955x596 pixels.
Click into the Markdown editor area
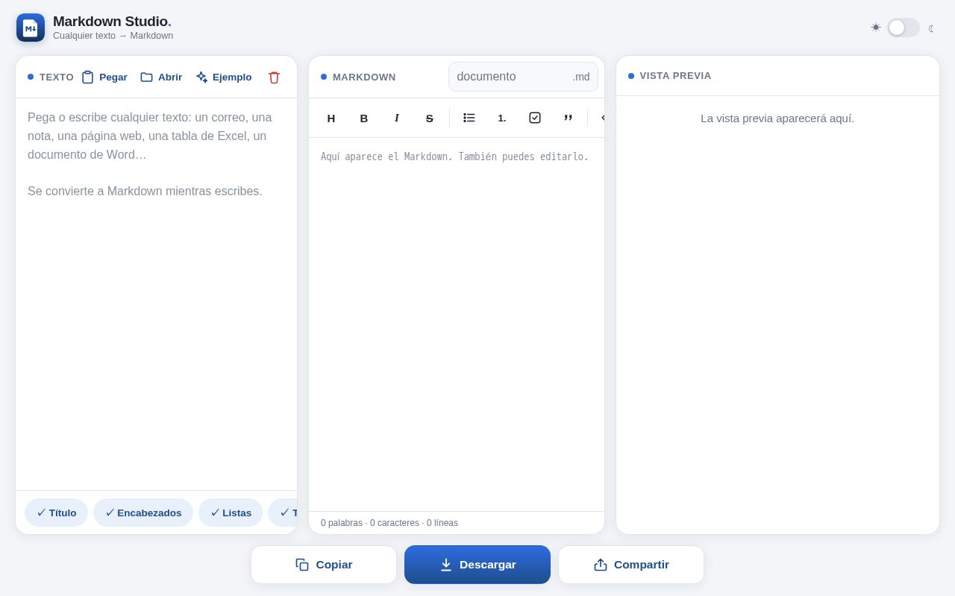457,324
